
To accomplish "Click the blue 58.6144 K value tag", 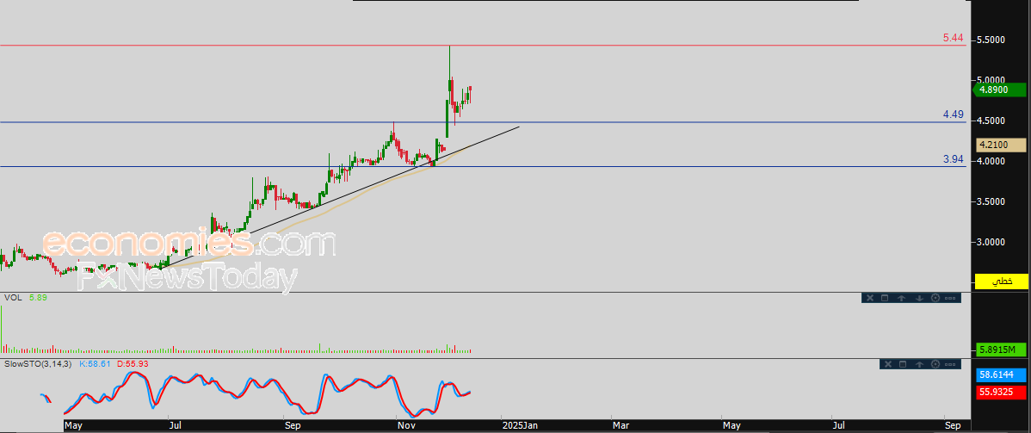I will [x=999, y=374].
